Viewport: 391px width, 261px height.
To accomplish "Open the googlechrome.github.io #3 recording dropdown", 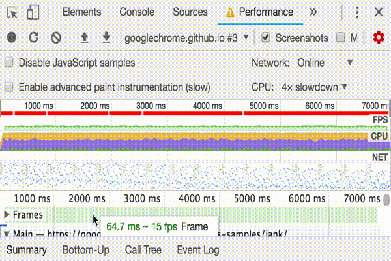I will point(186,38).
